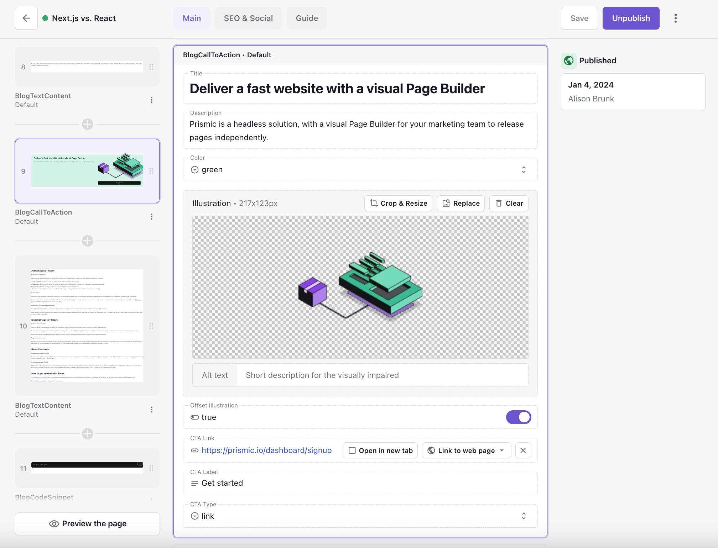Open the three-dot menu on BlogCallToAction slice
The width and height of the screenshot is (718, 548).
[152, 216]
